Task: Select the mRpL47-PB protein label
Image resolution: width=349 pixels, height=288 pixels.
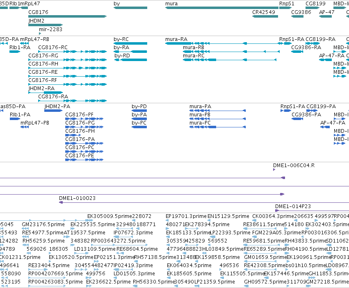Action: click(35, 123)
